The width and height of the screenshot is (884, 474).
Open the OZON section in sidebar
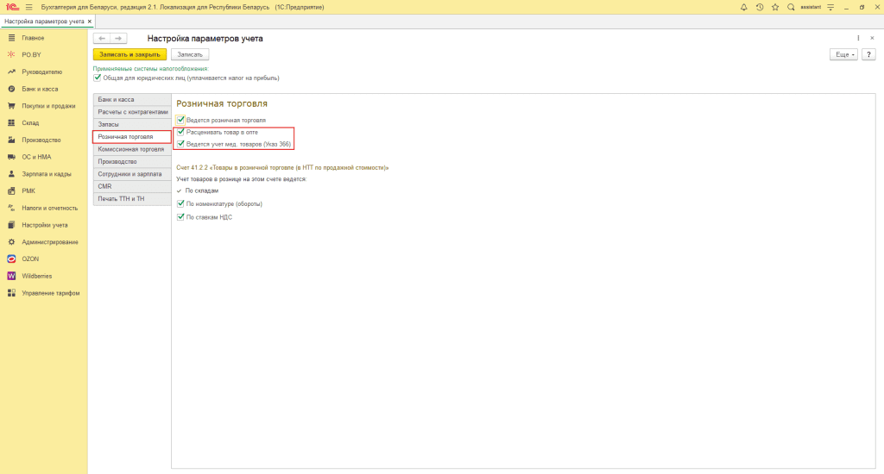click(x=30, y=259)
